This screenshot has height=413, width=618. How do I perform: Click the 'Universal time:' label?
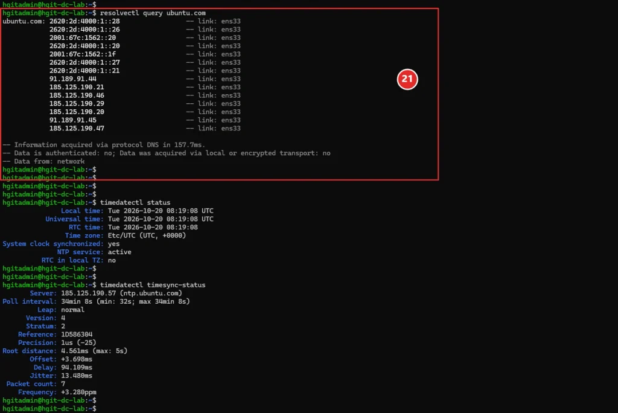click(74, 219)
